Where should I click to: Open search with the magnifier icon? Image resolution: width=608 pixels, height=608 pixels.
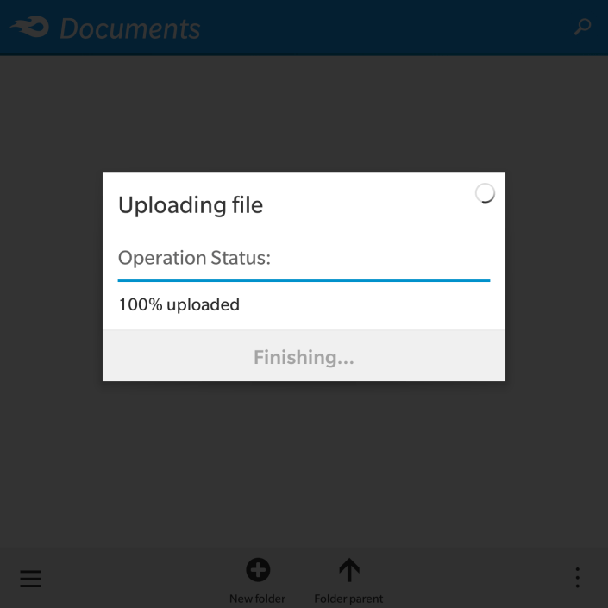(x=582, y=27)
